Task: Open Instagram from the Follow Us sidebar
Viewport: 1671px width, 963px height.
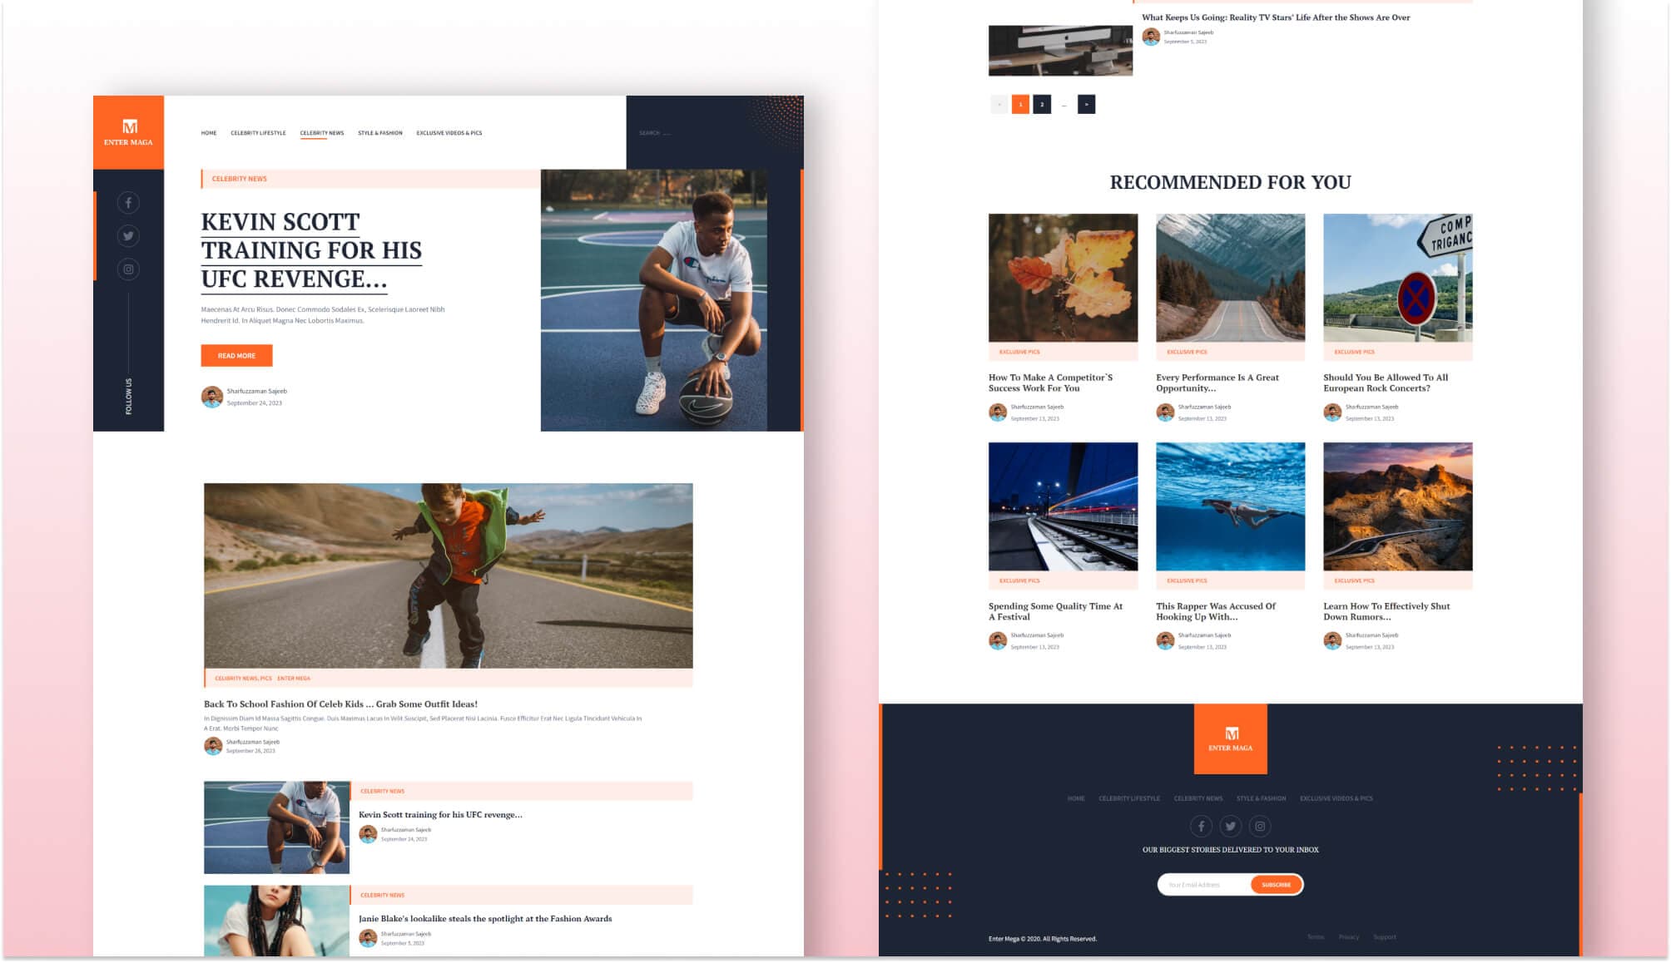Action: click(x=128, y=269)
